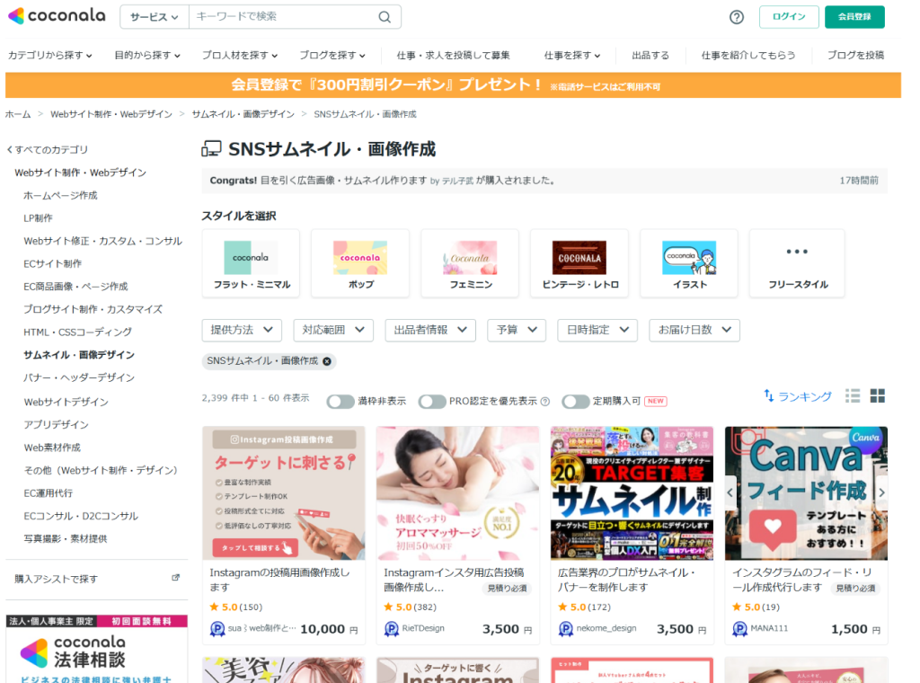Select the ポップ style swatch
Screen dimensions: 920x683
click(x=360, y=262)
